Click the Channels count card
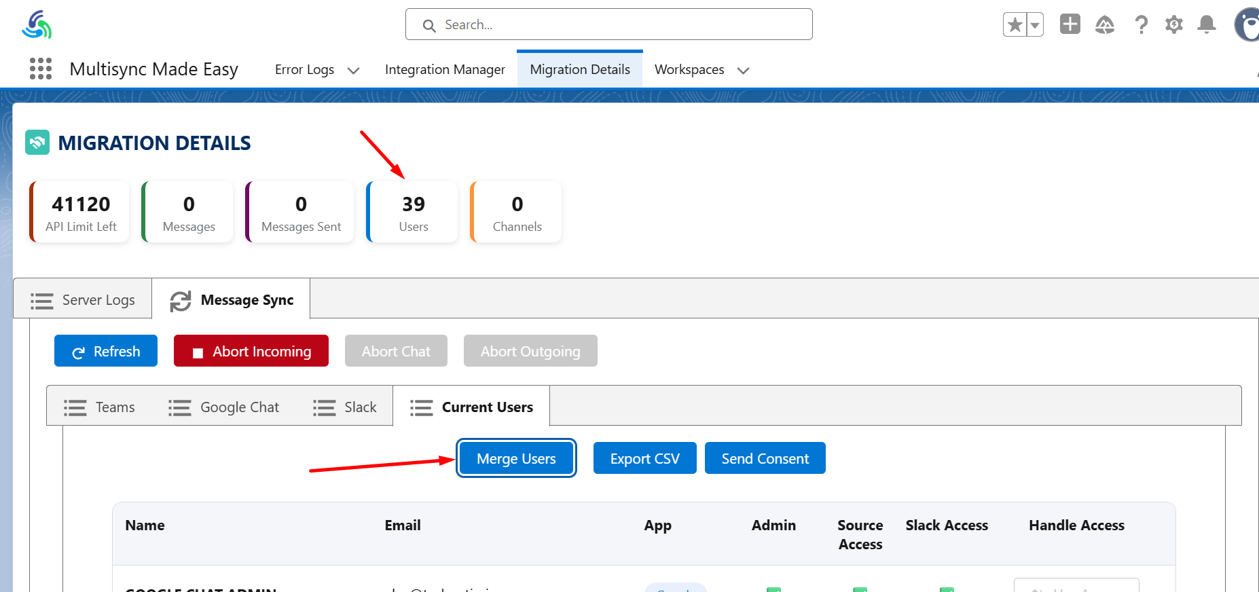1259x592 pixels. (516, 212)
